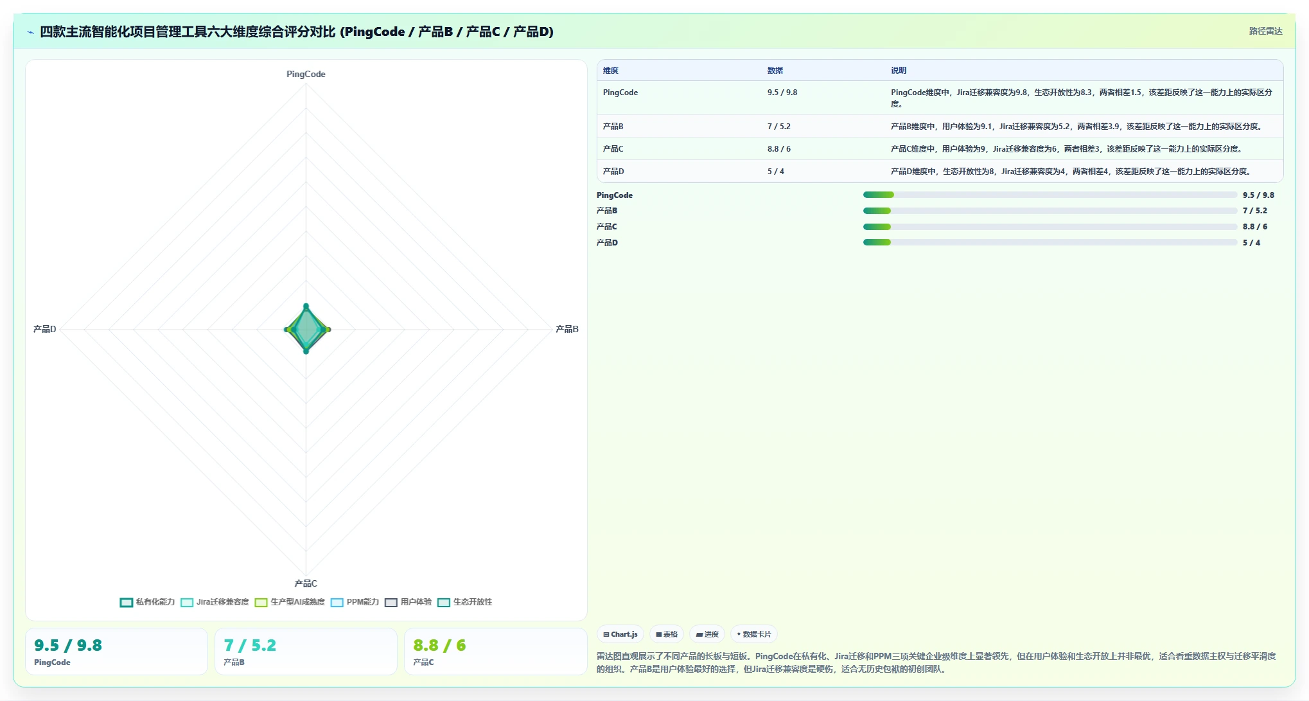Click the 7 / 5.2 value in the table

tap(779, 127)
